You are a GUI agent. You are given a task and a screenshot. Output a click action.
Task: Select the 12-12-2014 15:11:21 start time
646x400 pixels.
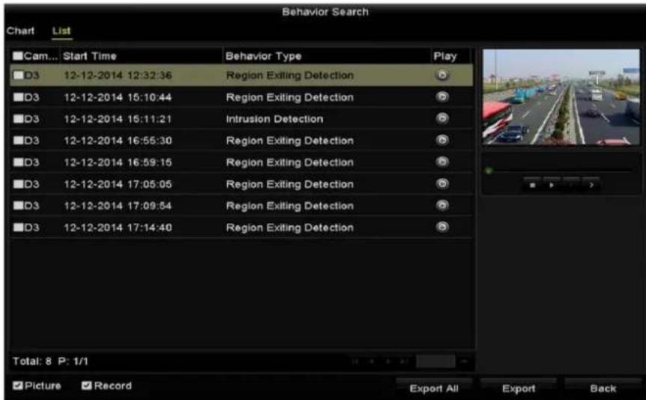point(118,119)
